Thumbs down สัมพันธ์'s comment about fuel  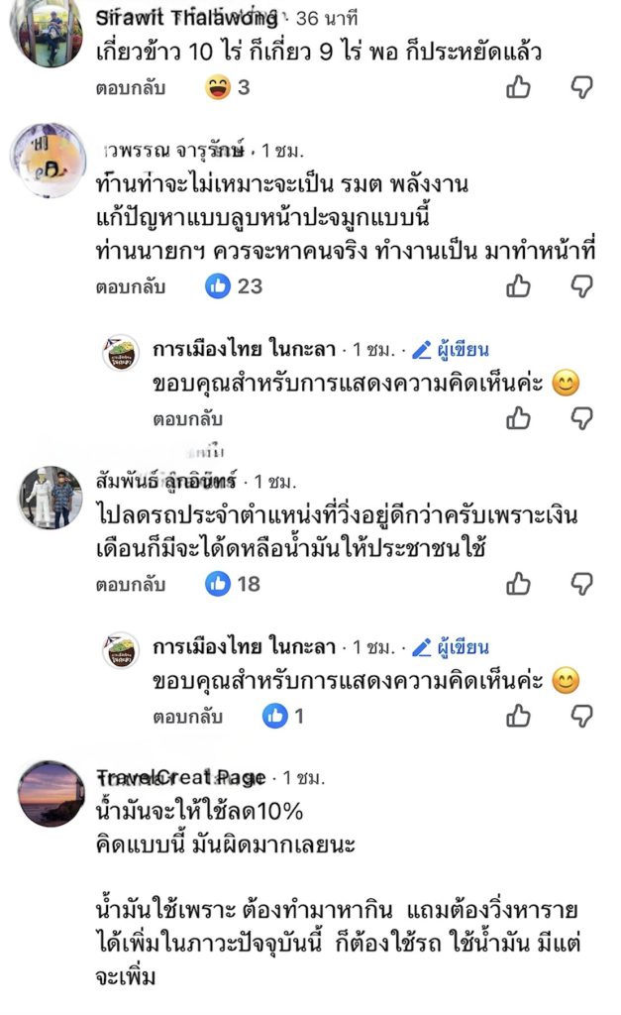[x=581, y=584]
